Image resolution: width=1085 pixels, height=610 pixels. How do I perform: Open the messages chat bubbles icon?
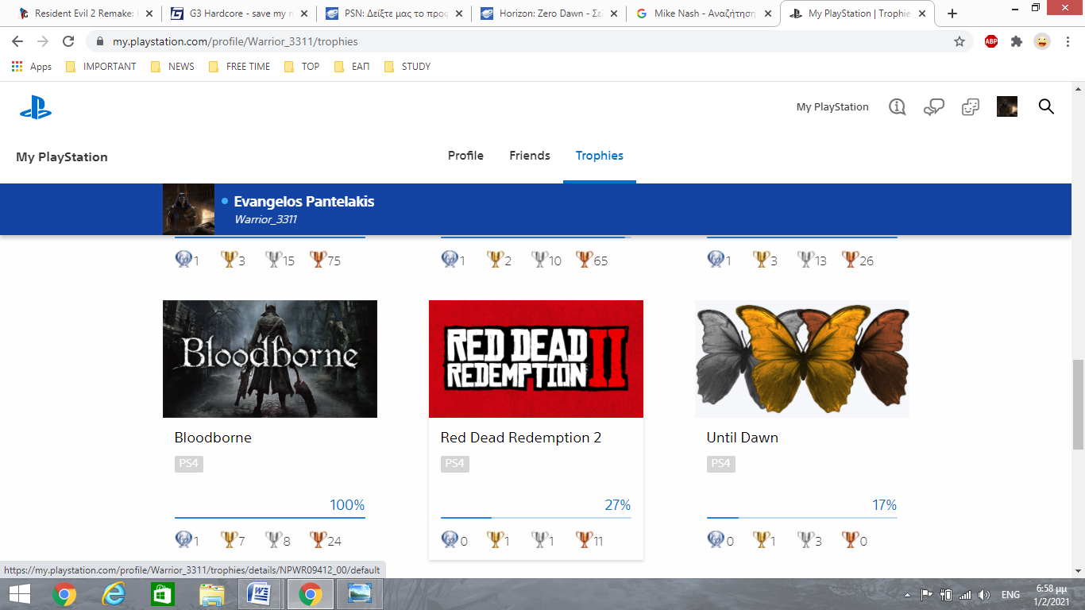pyautogui.click(x=933, y=107)
